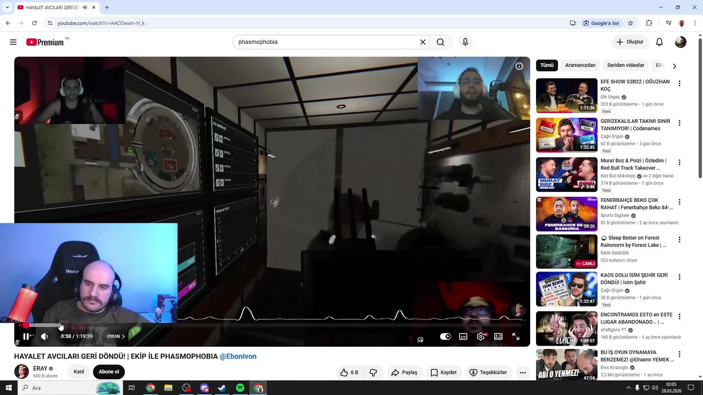Enter fullscreen mode
This screenshot has height=395, width=703.
516,337
